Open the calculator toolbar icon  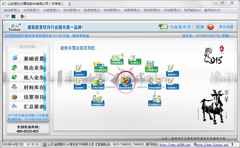(13, 16)
